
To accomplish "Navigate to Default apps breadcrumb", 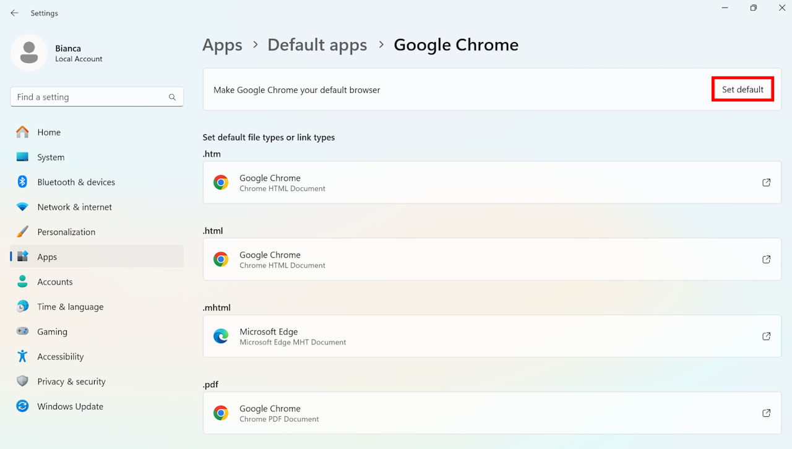I will click(317, 45).
